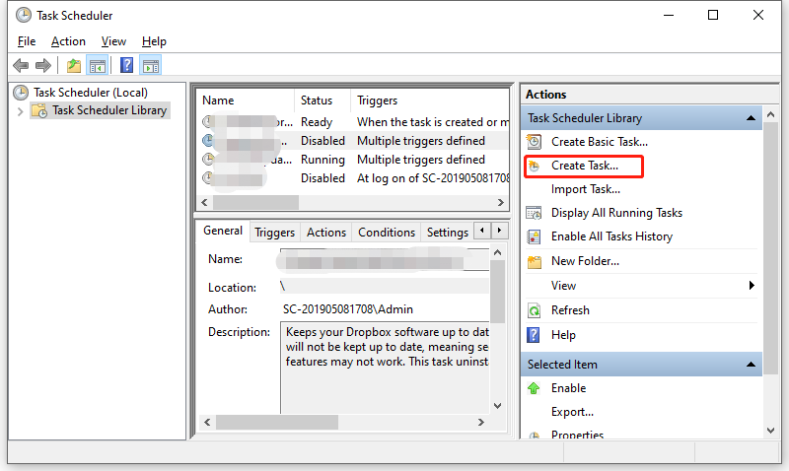Click Enable All Tasks History action
789x471 pixels.
[x=611, y=236]
